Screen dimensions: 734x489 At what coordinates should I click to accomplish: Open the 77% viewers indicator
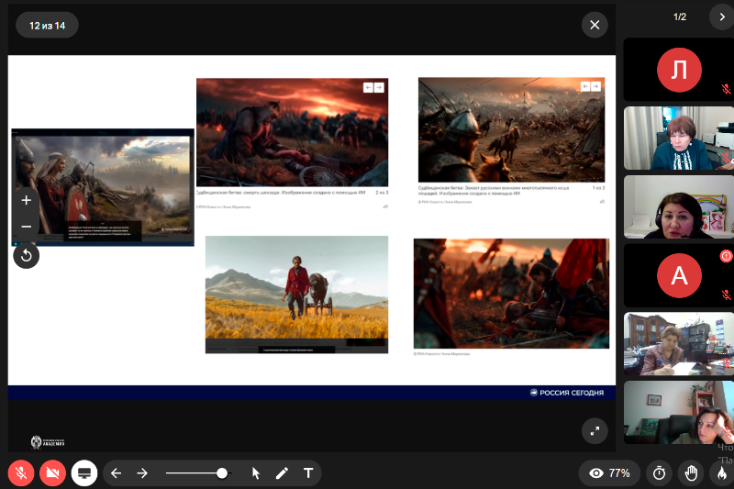[x=610, y=473]
